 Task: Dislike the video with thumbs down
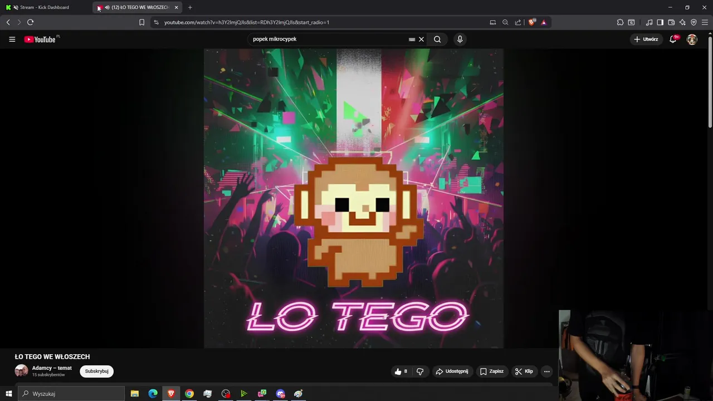[x=420, y=371]
